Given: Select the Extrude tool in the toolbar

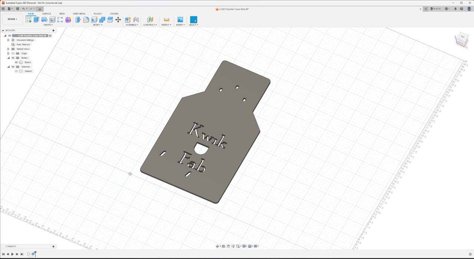Looking at the screenshot, I should (36, 20).
